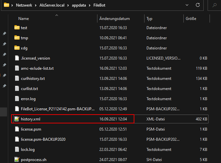Click date 16.09.2021 12:03 of amc-exlude-list
This screenshot has width=221, height=163.
pyautogui.click(x=113, y=68)
